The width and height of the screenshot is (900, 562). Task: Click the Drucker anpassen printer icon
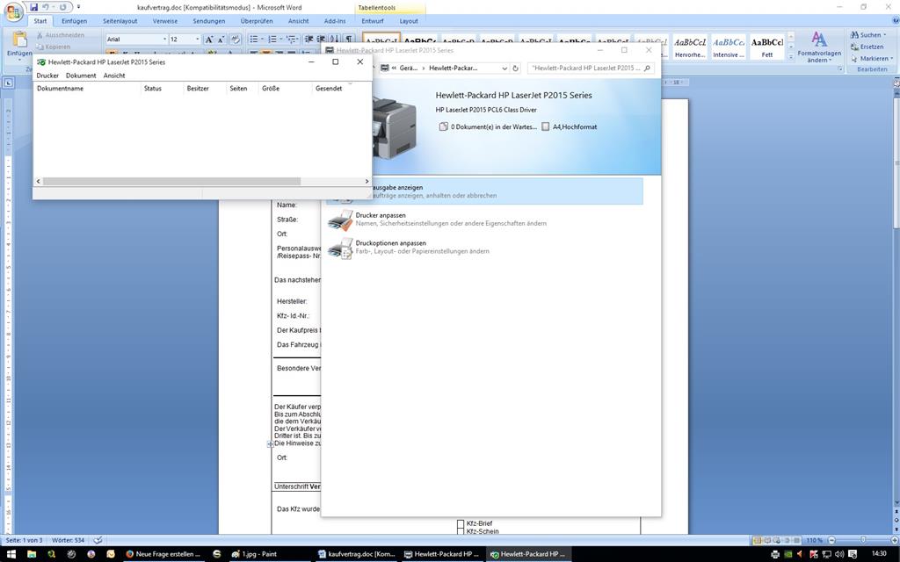(340, 220)
